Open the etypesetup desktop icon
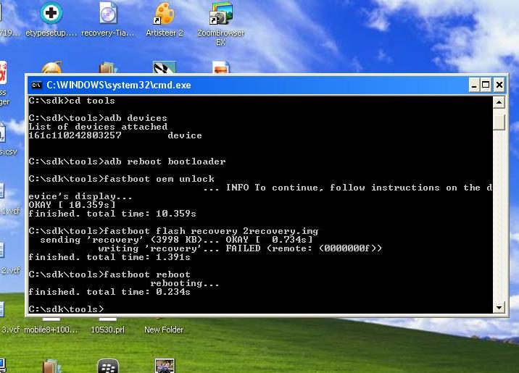The width and height of the screenshot is (519, 373). pyautogui.click(x=51, y=14)
